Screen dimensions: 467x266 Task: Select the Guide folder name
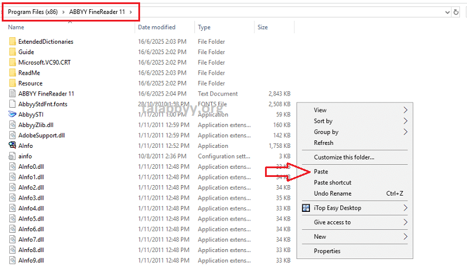(26, 52)
